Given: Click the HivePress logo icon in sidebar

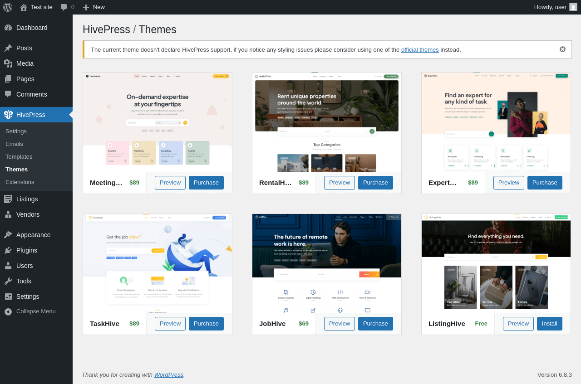Looking at the screenshot, I should click(x=8, y=115).
